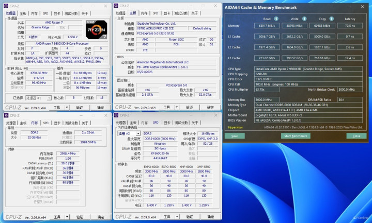Image resolution: width=372 pixels, height=223 pixels.
Task: Click EXPO-6000 column header in timing table
Action: pos(151,167)
